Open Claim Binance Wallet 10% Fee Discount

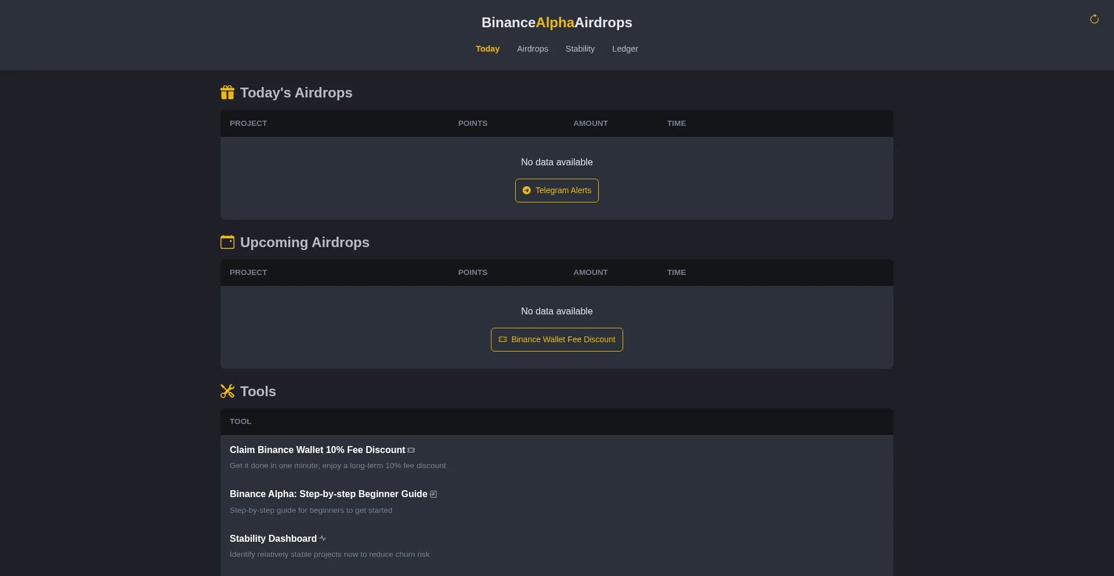[x=317, y=450]
